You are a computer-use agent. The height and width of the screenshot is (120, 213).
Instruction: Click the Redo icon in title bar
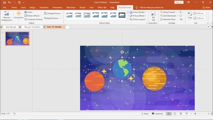(15, 2)
